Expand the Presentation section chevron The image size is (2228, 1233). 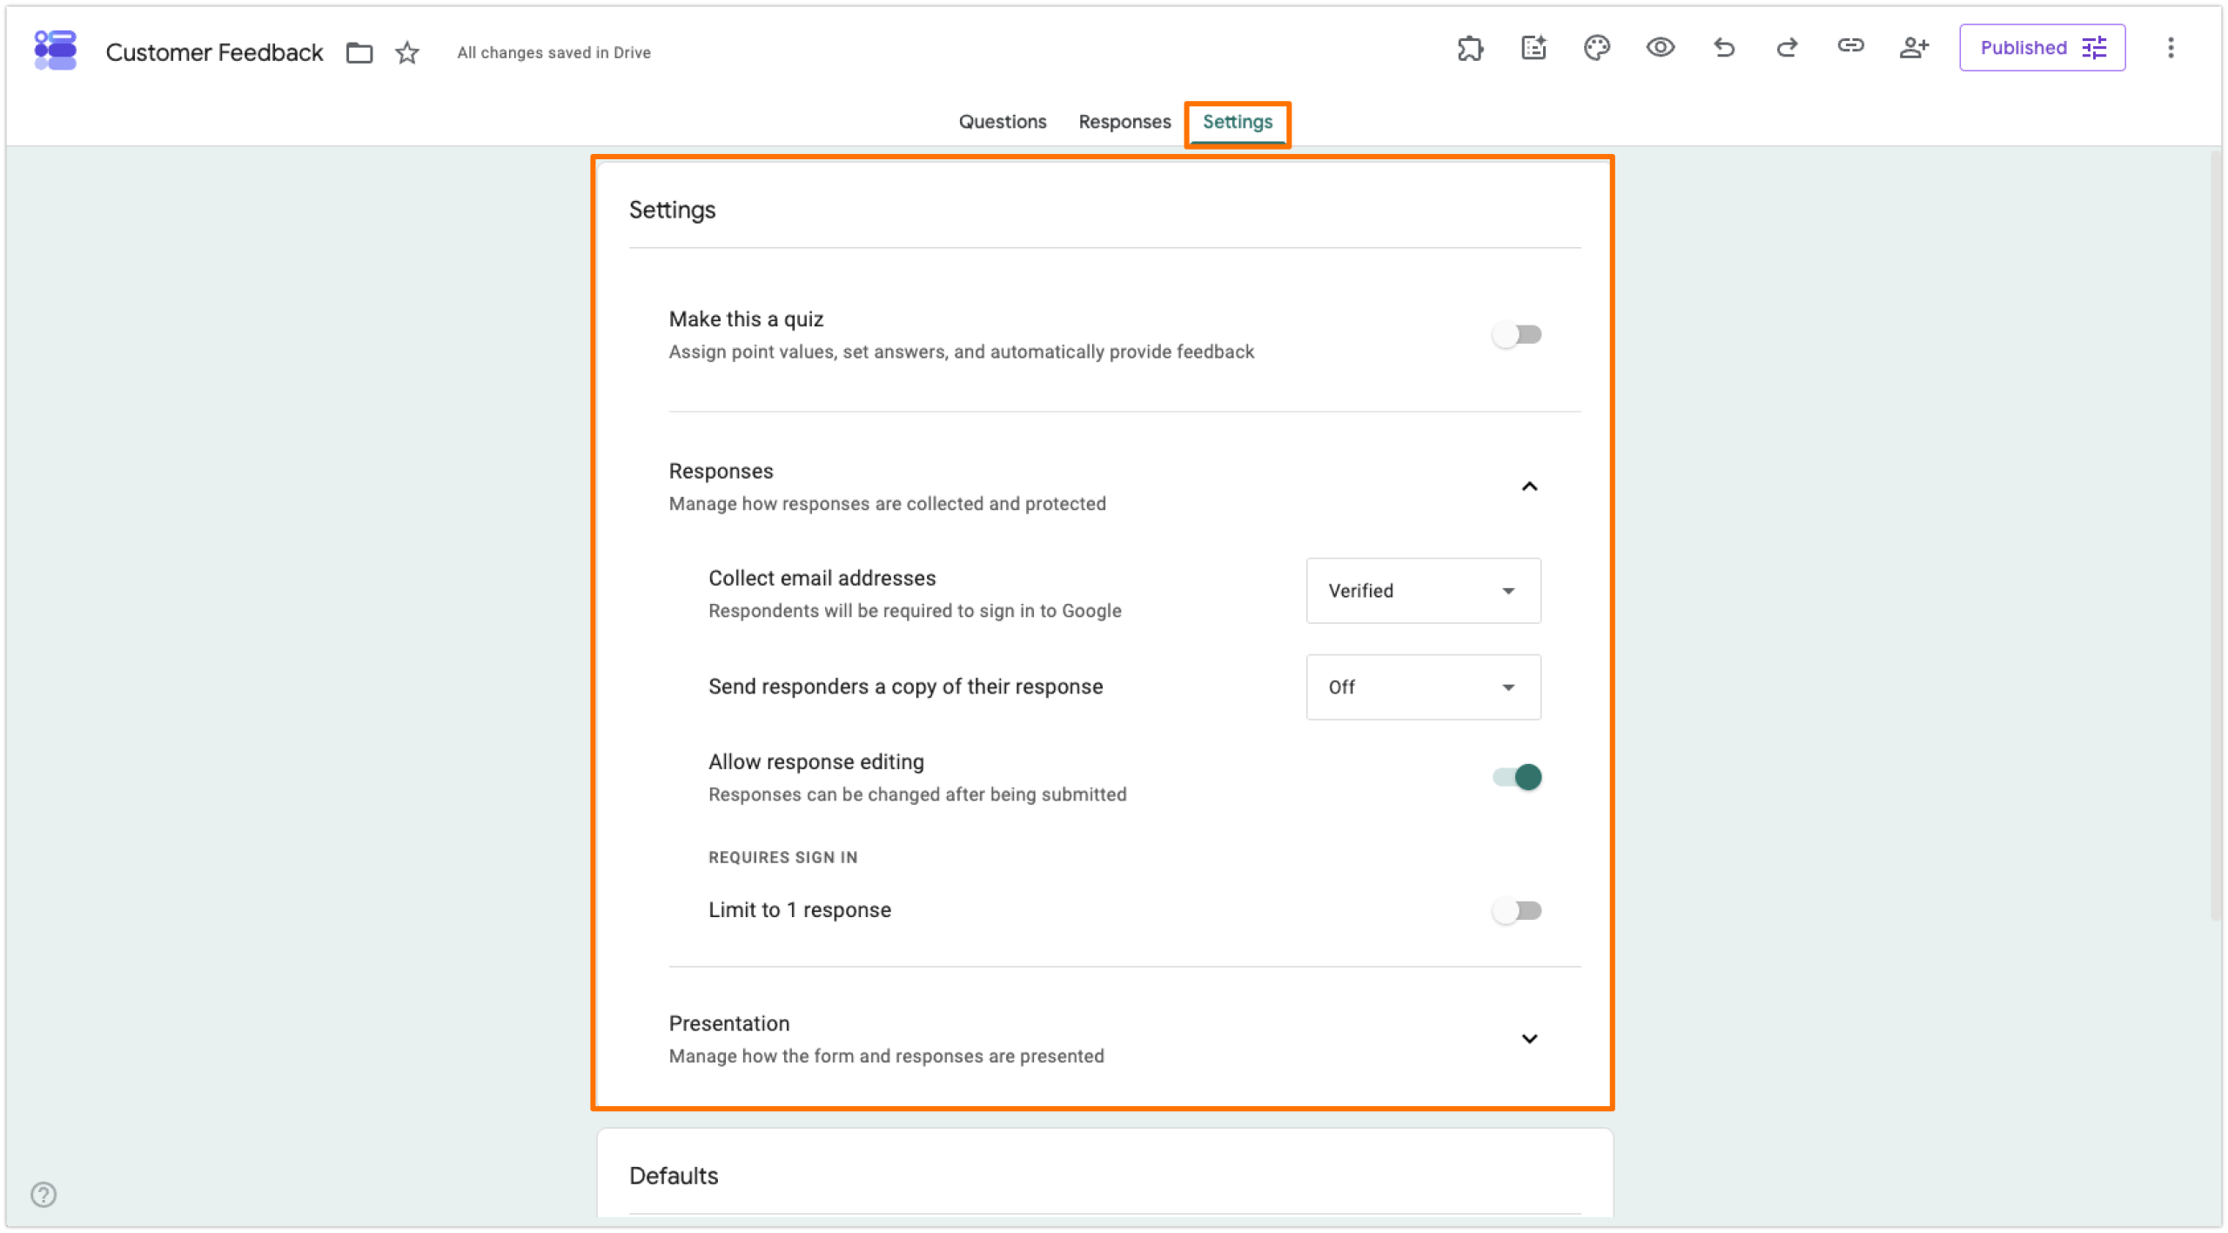(x=1529, y=1039)
